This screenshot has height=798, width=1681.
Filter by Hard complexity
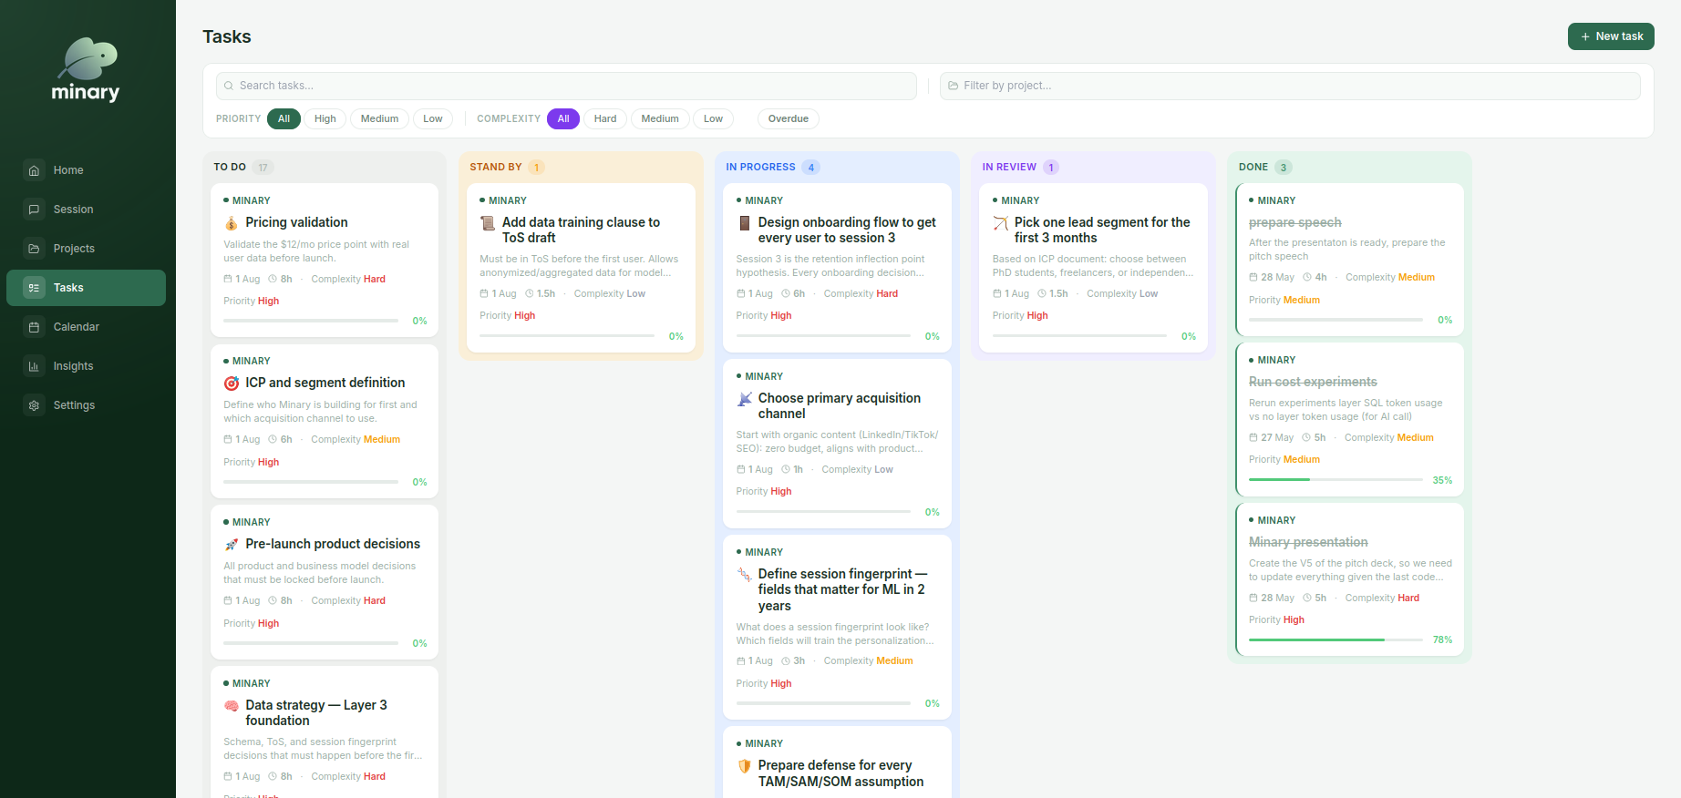(605, 118)
